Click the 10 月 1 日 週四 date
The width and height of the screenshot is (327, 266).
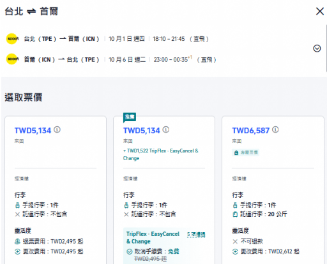[126, 39]
